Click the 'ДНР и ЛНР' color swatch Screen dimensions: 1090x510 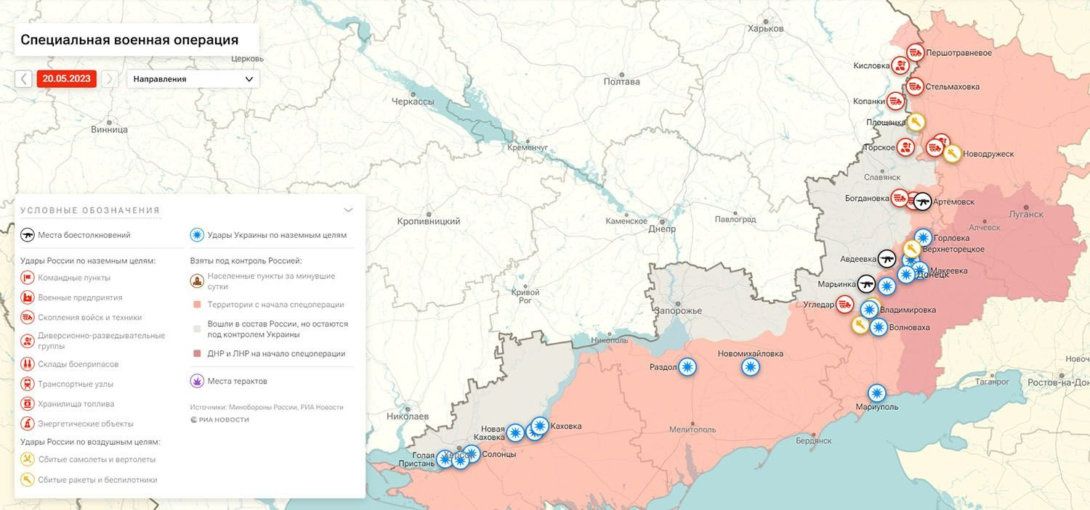coord(197,354)
